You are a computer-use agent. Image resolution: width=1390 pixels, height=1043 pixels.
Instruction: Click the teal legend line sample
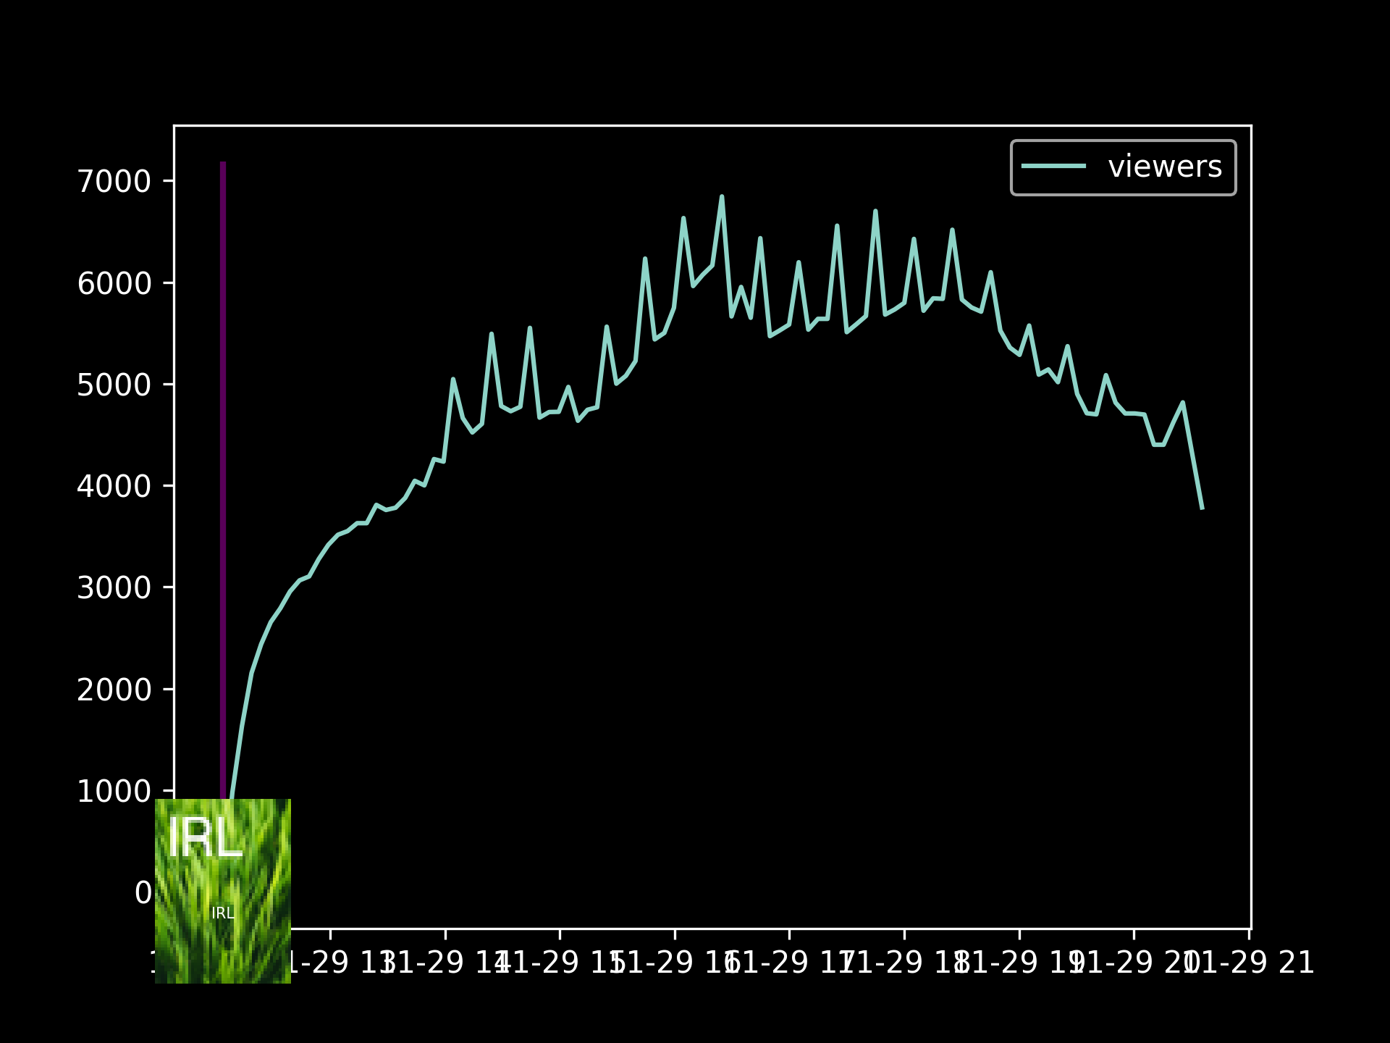tap(1053, 167)
